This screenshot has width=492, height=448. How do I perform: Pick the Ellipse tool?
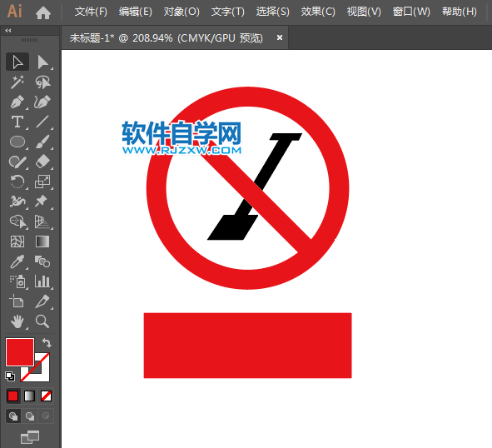click(x=17, y=142)
